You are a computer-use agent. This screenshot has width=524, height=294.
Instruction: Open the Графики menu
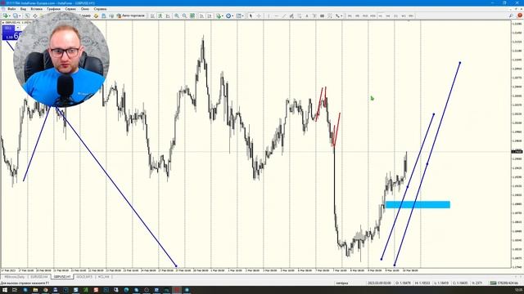tap(53, 9)
